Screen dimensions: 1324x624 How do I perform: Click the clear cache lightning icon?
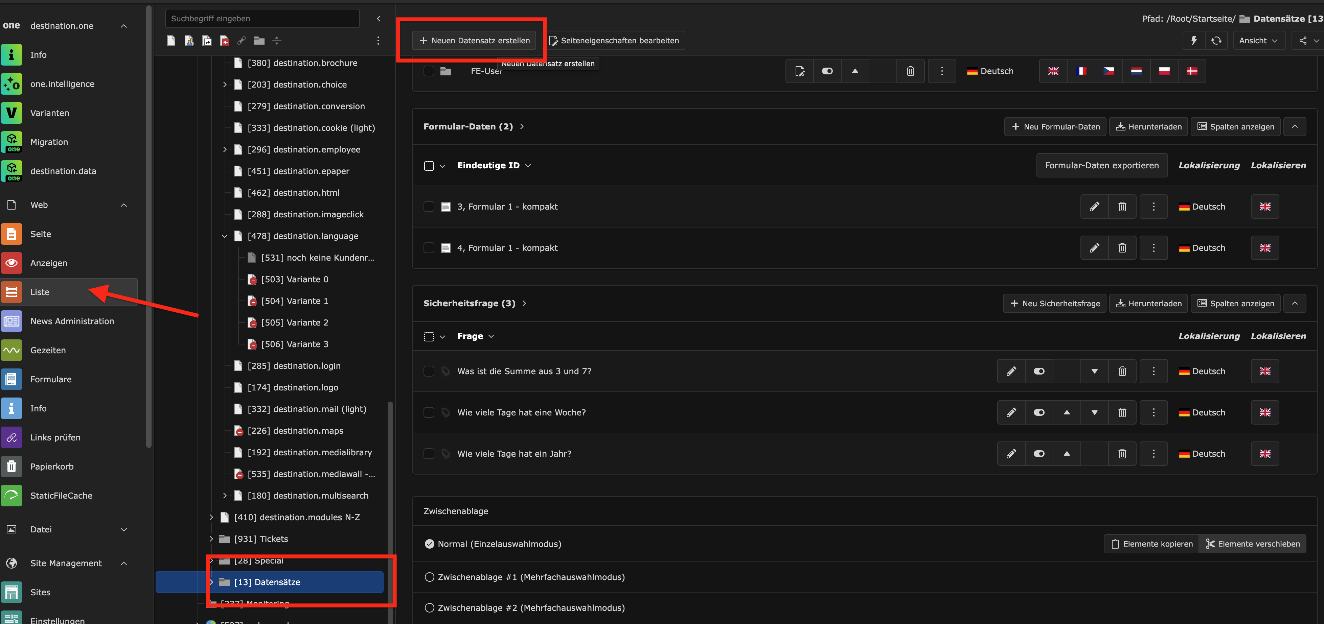[x=1194, y=41]
